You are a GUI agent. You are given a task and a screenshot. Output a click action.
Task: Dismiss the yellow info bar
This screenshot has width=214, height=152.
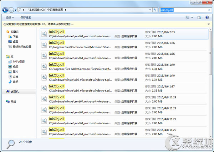click(x=209, y=24)
